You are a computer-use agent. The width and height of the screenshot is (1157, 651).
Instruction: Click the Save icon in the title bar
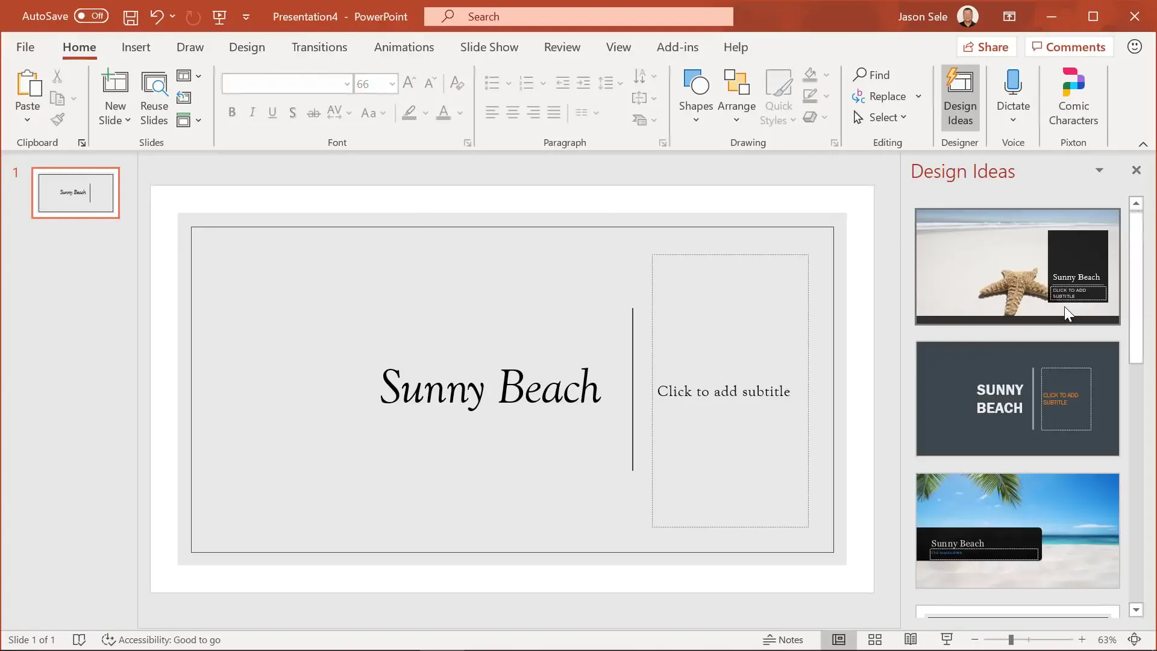click(x=130, y=17)
